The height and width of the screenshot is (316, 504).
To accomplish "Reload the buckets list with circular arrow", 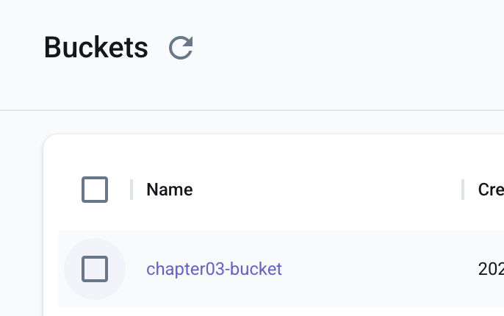I will [181, 48].
